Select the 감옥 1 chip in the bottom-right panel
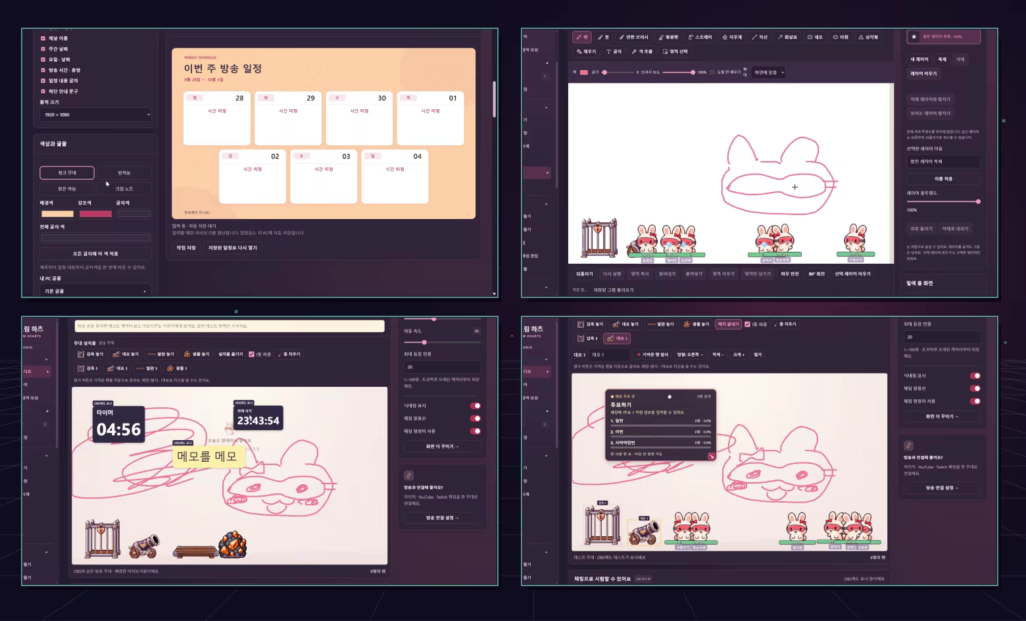This screenshot has height=621, width=1026. (x=587, y=338)
